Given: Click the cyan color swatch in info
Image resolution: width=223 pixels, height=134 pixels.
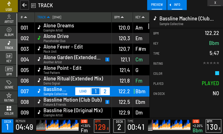Looking at the screenshot, I should pos(217,73).
